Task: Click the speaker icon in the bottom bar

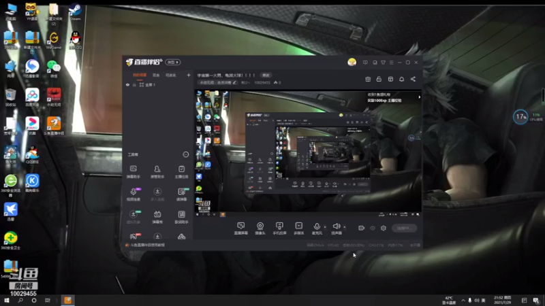Action: (x=336, y=226)
